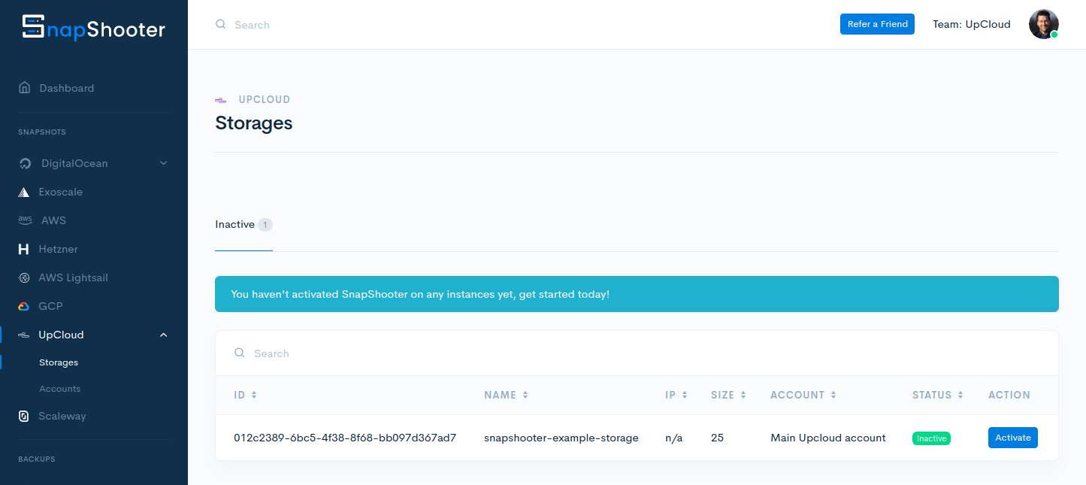
Task: Expand the DigitalOcean submenu chevron
Action: coord(163,163)
